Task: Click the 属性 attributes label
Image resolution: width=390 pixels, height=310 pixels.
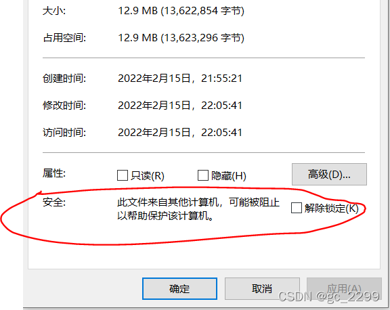Action: point(54,173)
